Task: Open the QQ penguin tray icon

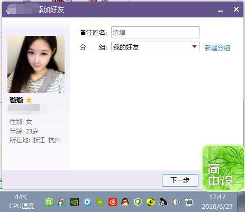Action: click(125, 202)
